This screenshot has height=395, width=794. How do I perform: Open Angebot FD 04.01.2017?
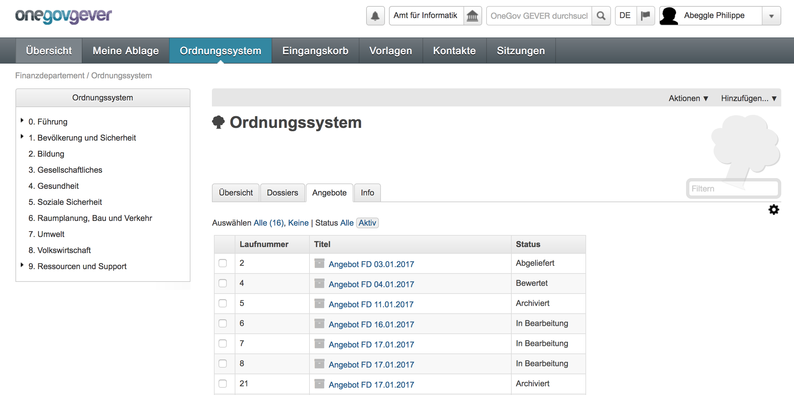point(371,284)
